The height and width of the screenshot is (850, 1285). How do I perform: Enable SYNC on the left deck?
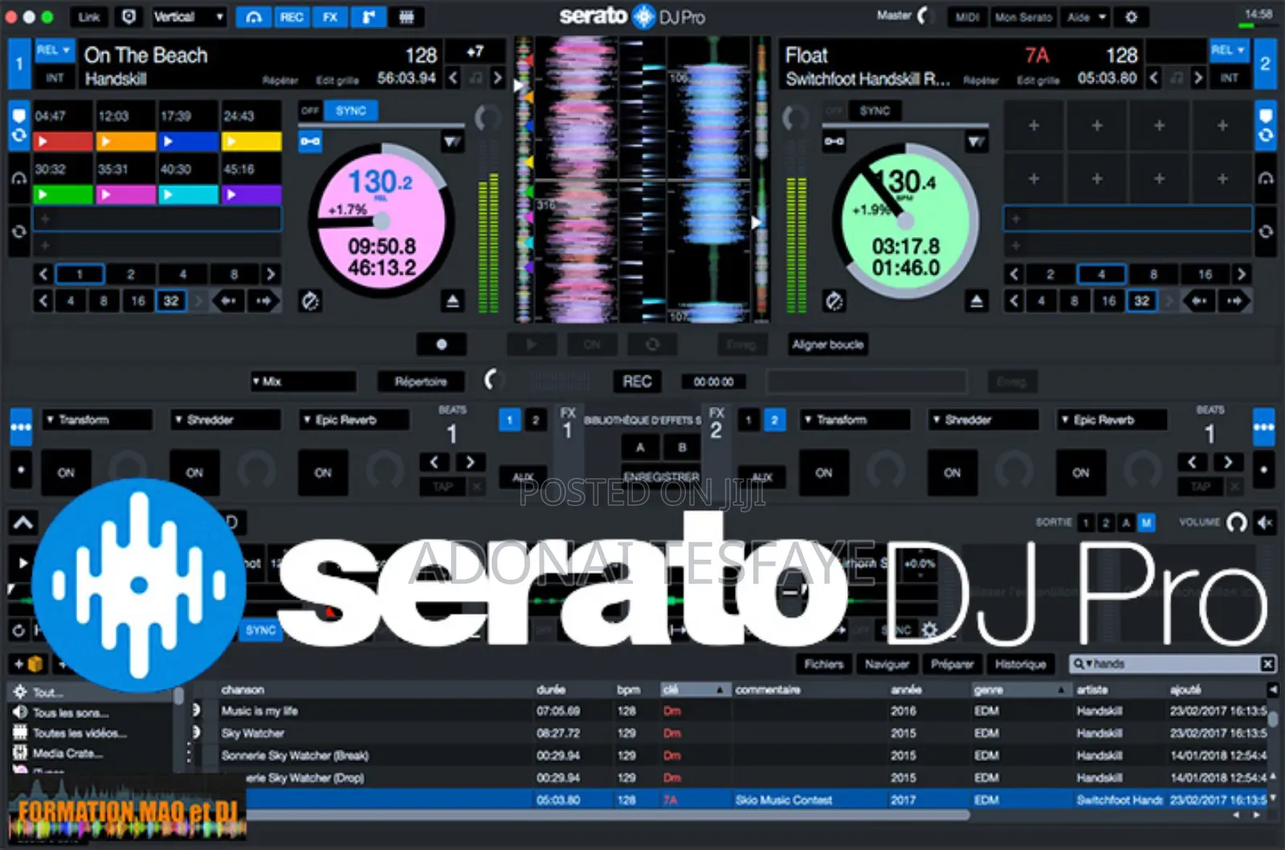(351, 111)
